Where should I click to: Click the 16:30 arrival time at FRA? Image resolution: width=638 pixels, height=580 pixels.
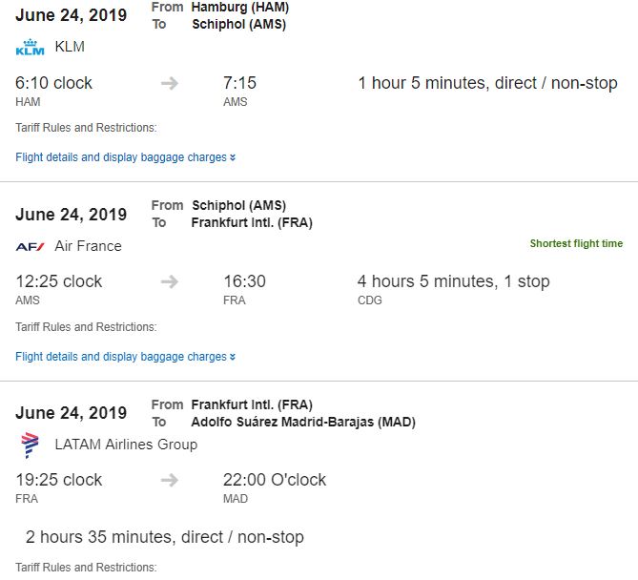coord(244,281)
